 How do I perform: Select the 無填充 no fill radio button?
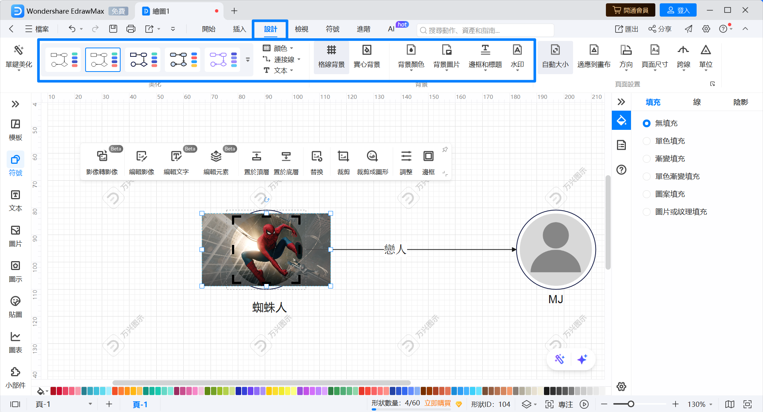coord(646,123)
